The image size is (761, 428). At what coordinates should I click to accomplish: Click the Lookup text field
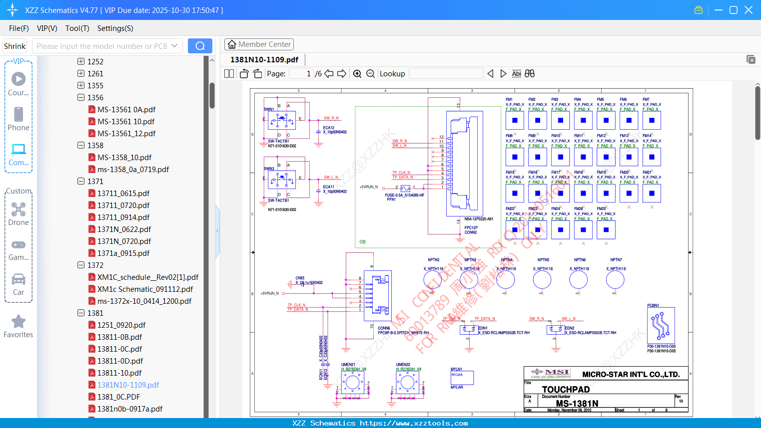pos(446,74)
